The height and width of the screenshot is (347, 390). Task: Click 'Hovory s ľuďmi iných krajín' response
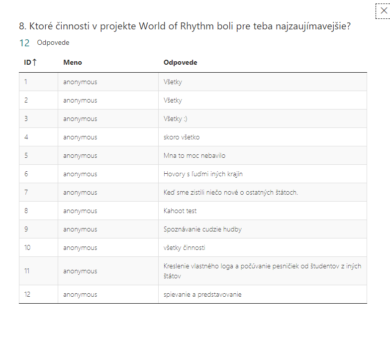[x=203, y=174]
